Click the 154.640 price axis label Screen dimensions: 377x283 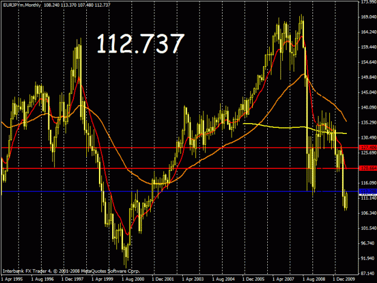(369, 62)
